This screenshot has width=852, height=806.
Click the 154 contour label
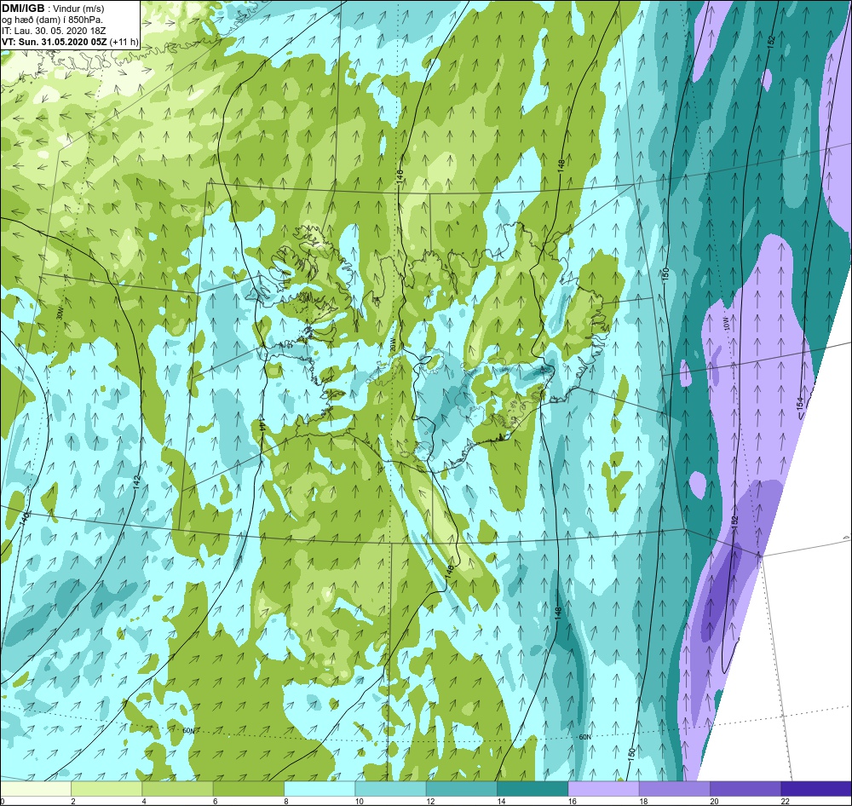(799, 405)
